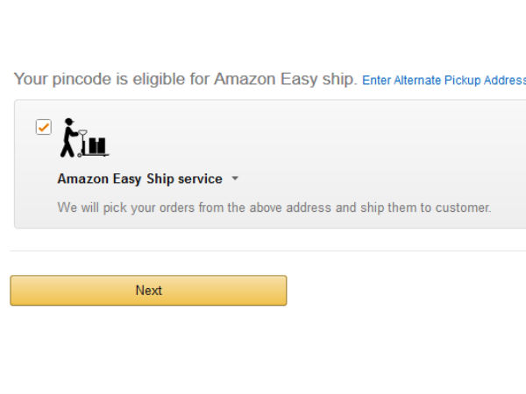Click the walking courier figure icon
Image resolution: width=526 pixels, height=394 pixels.
68,137
